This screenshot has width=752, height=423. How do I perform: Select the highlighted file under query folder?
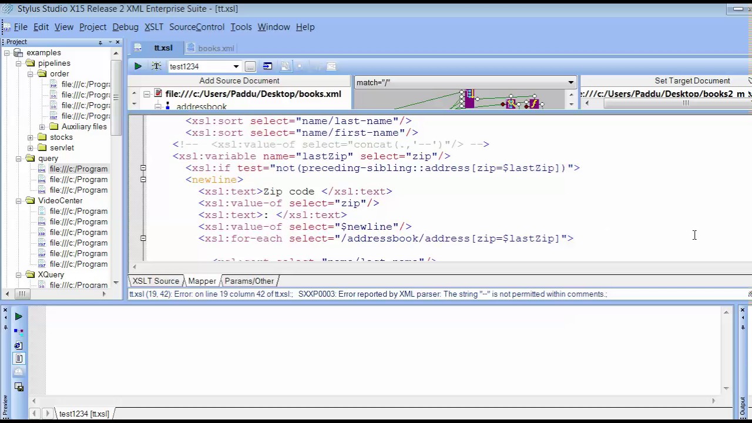79,169
